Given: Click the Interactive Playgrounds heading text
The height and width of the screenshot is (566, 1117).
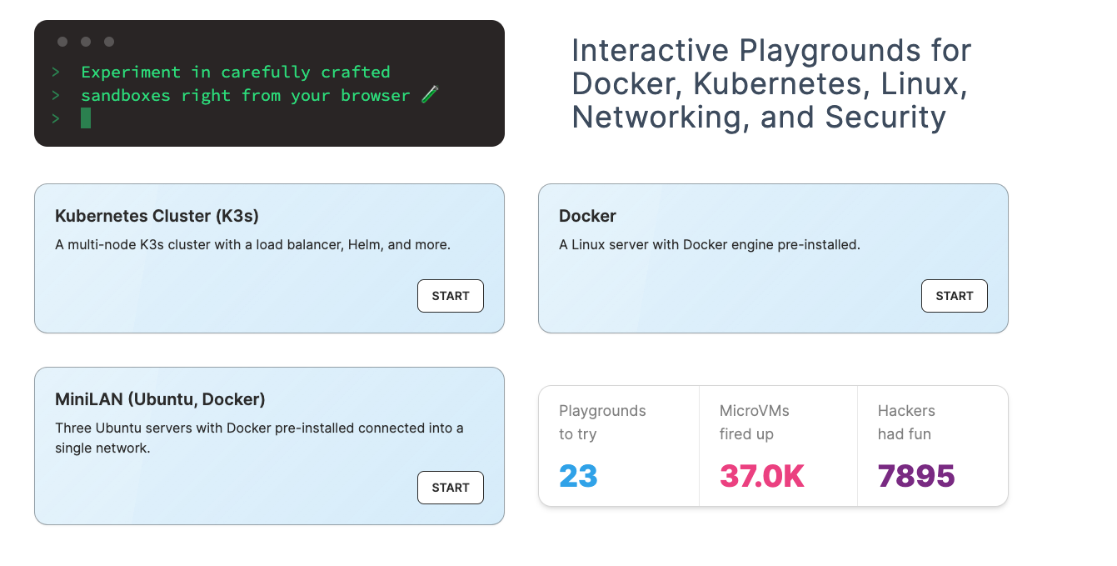Looking at the screenshot, I should click(x=771, y=83).
